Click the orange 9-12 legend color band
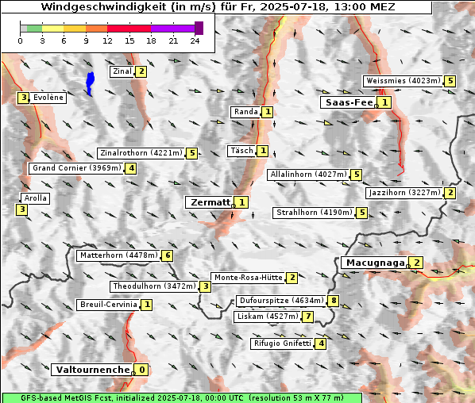475x403 pixels. pos(96,29)
